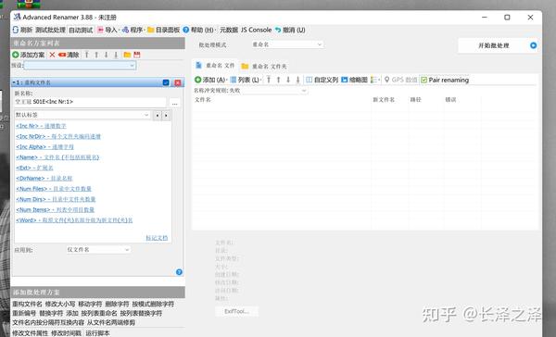Insert the <Inc Nr> tag
Viewport: 556px width, 337px height.
[41, 126]
